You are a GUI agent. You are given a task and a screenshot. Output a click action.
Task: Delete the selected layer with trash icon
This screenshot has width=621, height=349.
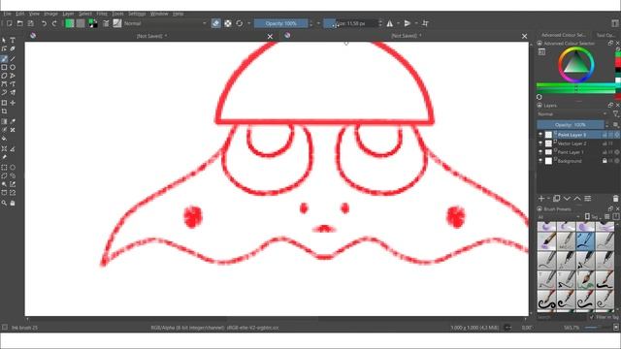pos(615,199)
